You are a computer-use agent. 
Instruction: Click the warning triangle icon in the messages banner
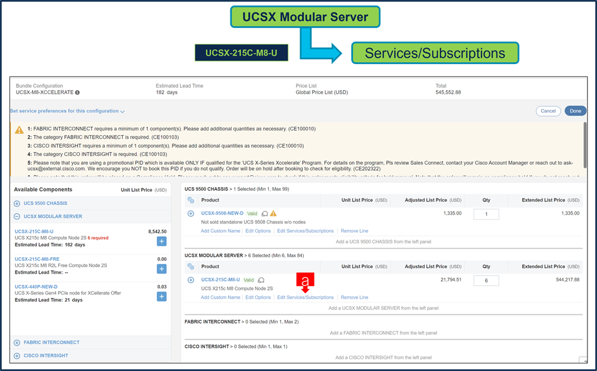coord(19,130)
